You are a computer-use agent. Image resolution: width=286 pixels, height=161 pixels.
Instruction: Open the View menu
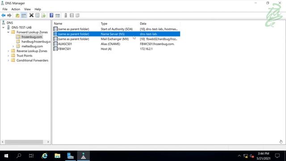(x=27, y=9)
